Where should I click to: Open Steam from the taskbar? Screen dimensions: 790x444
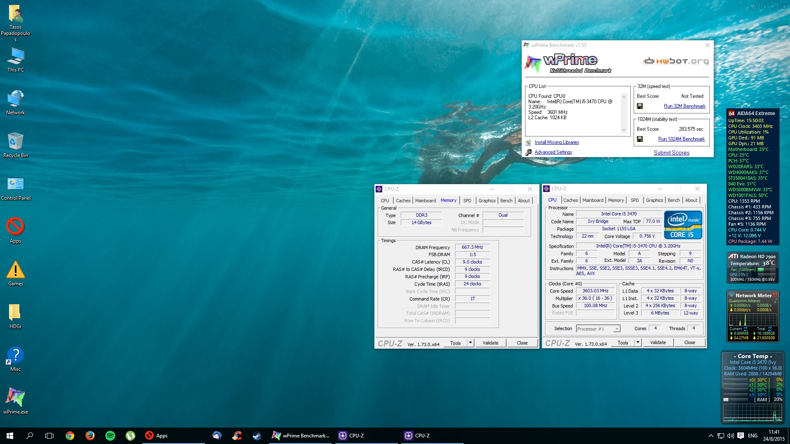point(257,436)
